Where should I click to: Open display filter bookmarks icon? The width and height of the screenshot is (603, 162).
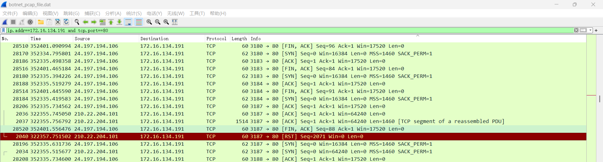point(3,30)
